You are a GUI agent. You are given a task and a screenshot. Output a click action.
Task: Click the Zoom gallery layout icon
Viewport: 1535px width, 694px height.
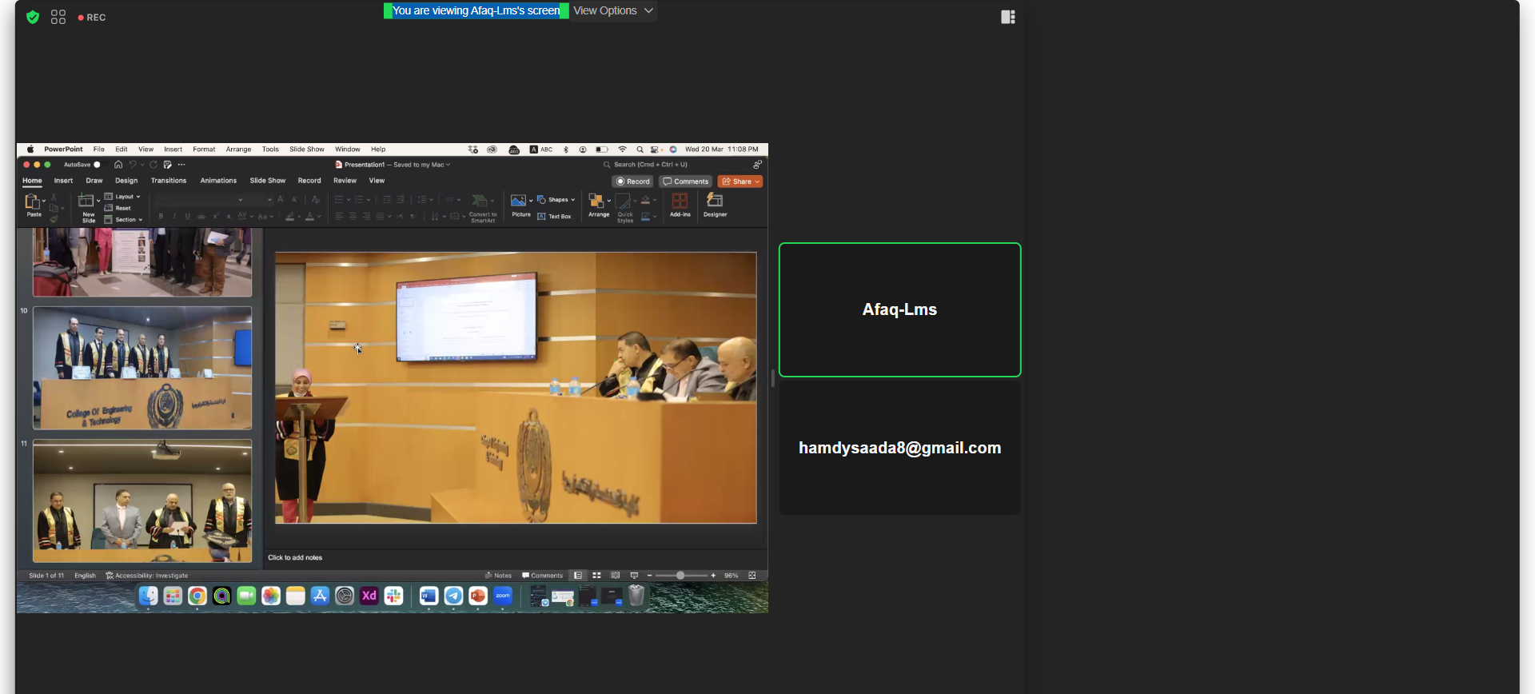[58, 17]
